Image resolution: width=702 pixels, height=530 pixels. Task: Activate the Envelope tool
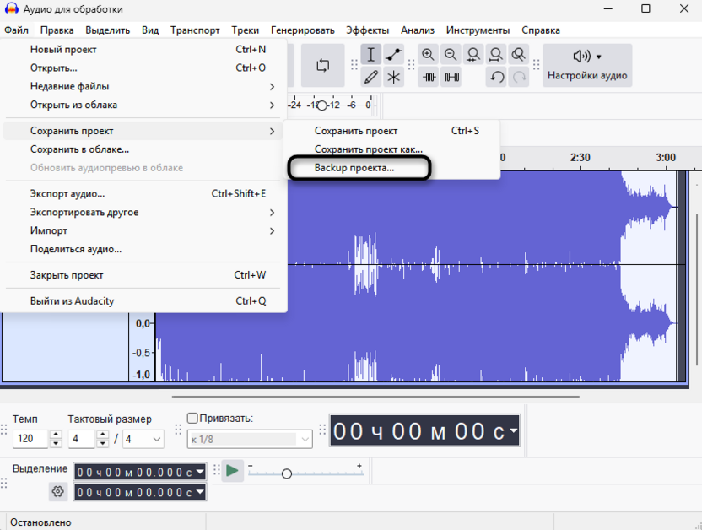tap(393, 54)
